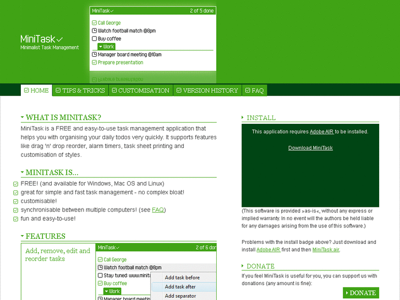Viewport: 400px width, 300px height.
Task: Uncheck Prepare presentation in the top preview
Action: pyautogui.click(x=94, y=62)
